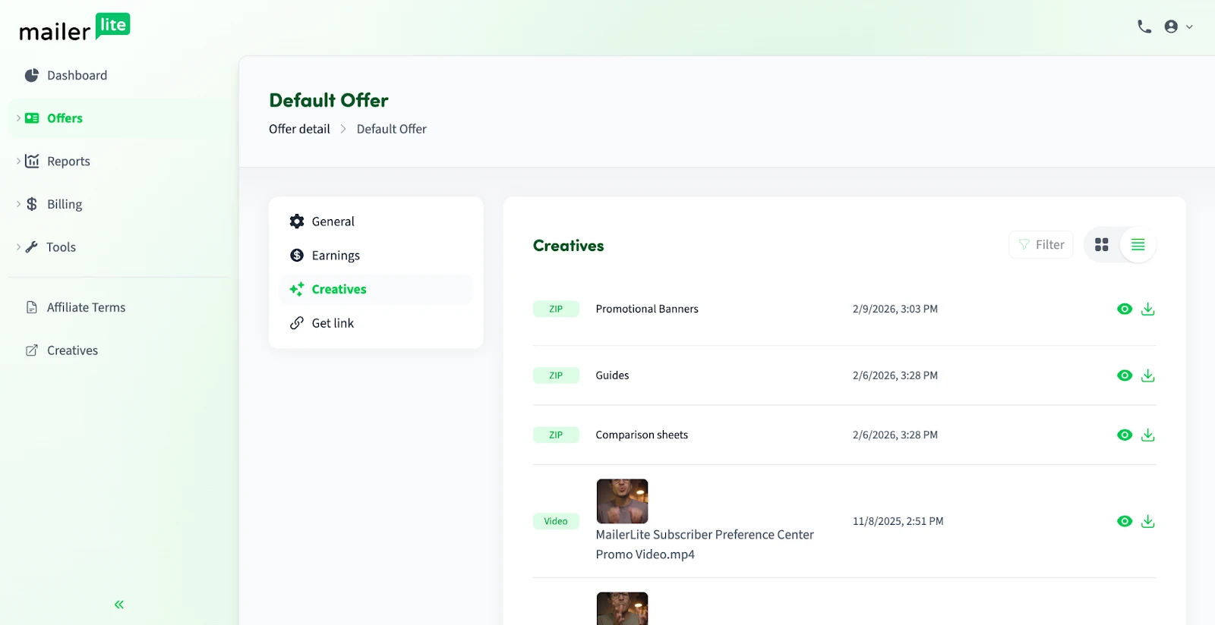Open the sidebar Creatives external link
The height and width of the screenshot is (625, 1215).
click(x=72, y=350)
